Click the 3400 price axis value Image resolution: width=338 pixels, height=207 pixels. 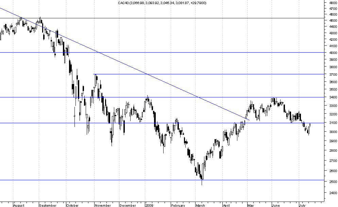point(333,97)
